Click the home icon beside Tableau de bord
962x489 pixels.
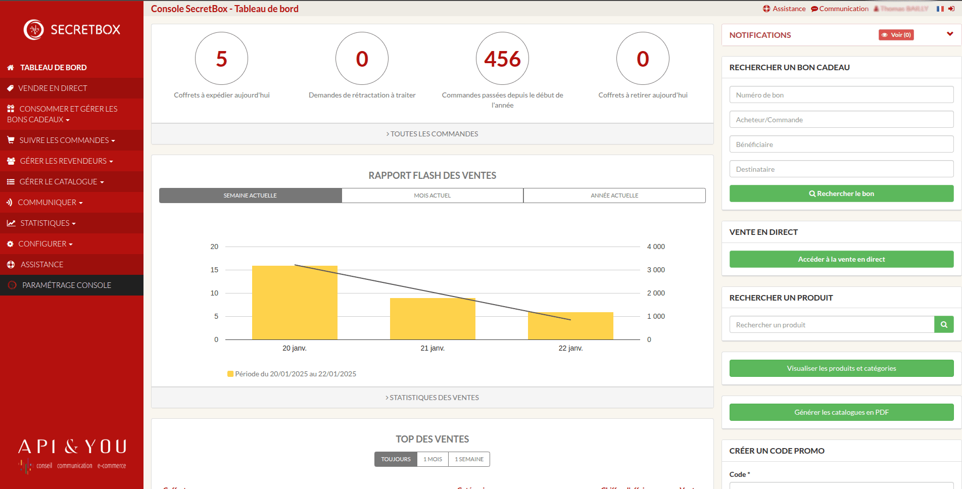tap(11, 68)
